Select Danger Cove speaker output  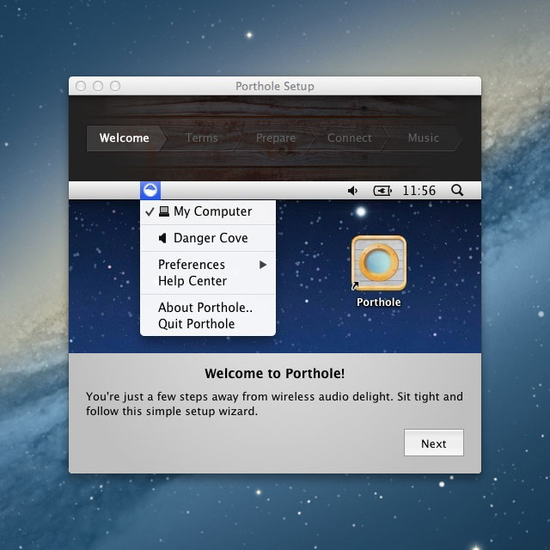pyautogui.click(x=208, y=238)
